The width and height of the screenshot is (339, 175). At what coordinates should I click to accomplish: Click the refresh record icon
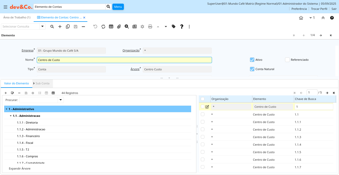[x=103, y=26]
